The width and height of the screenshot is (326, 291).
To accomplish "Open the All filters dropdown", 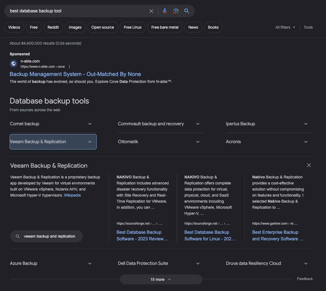I will pos(285,27).
